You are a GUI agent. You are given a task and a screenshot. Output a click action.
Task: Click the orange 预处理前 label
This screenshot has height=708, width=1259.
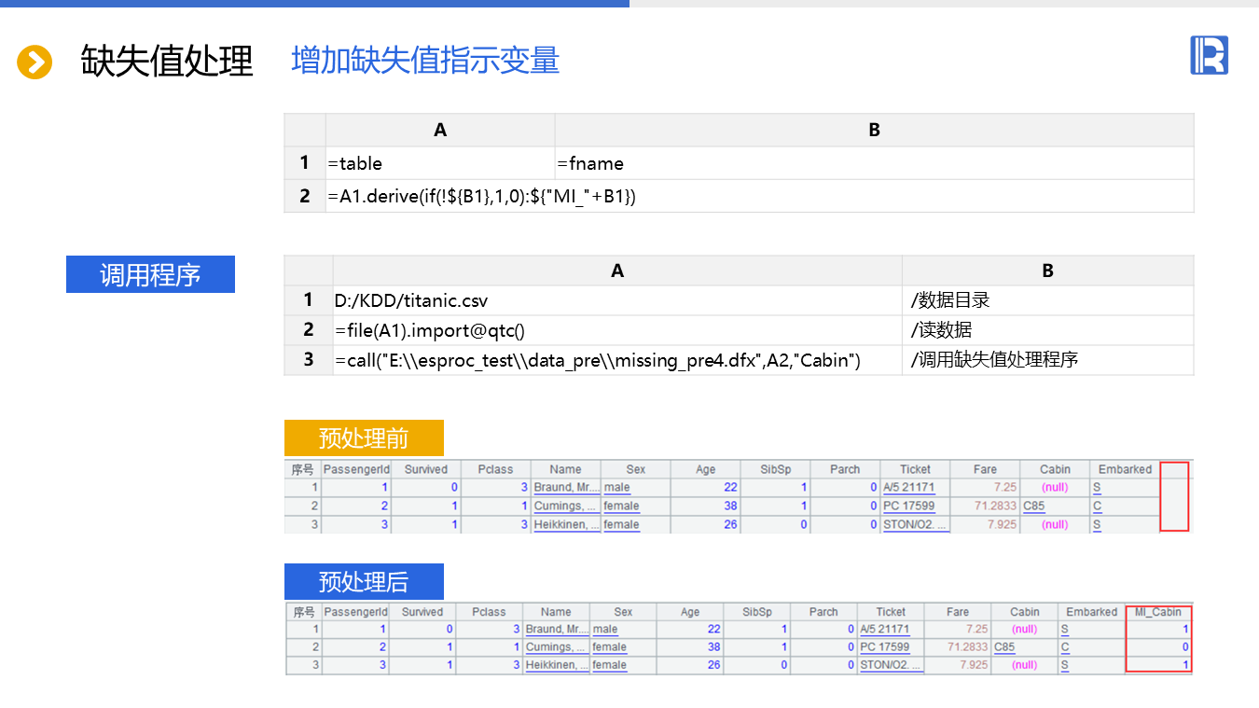click(x=364, y=437)
